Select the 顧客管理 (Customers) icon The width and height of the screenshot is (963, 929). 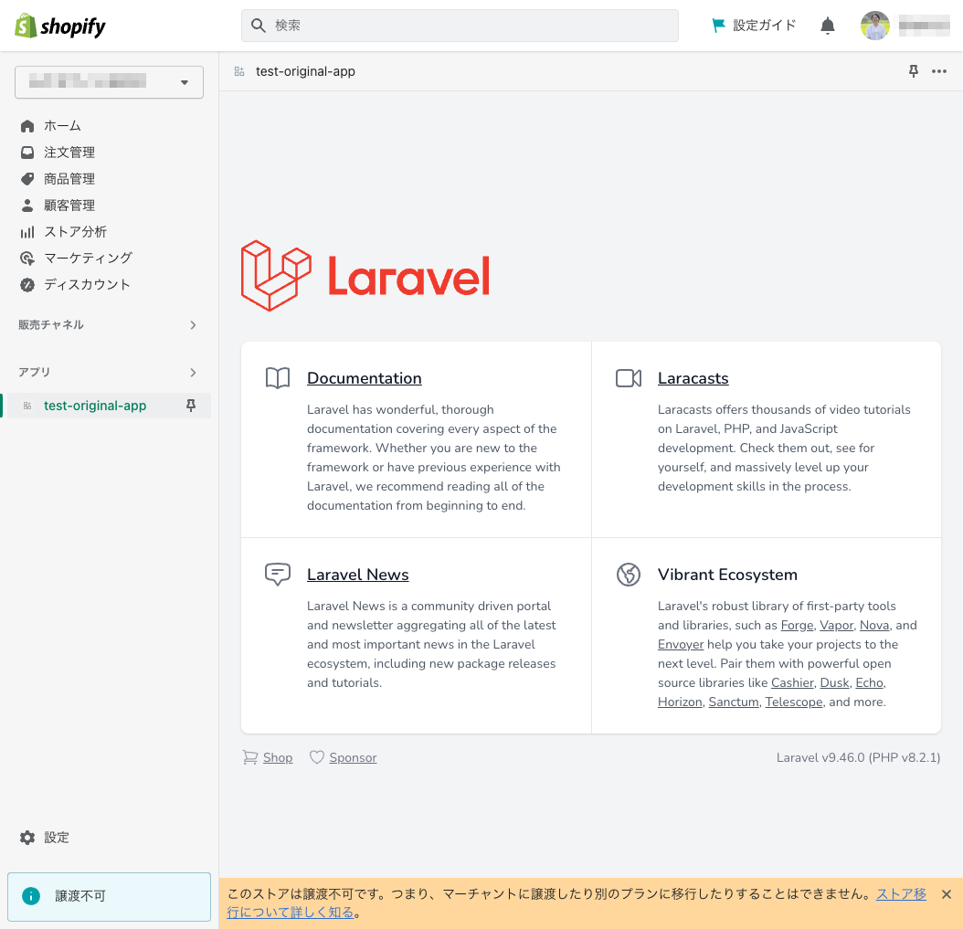click(26, 205)
